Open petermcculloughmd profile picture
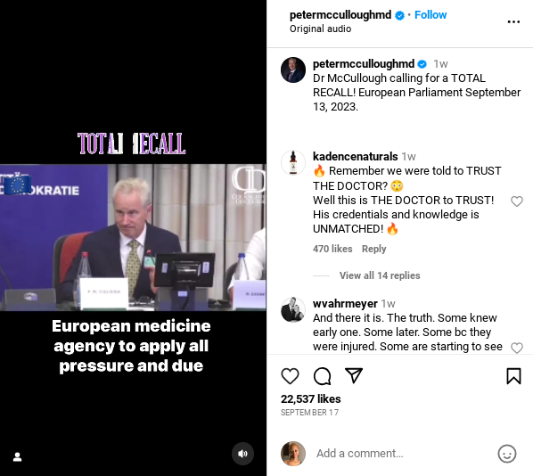The image size is (533, 476). click(x=293, y=70)
